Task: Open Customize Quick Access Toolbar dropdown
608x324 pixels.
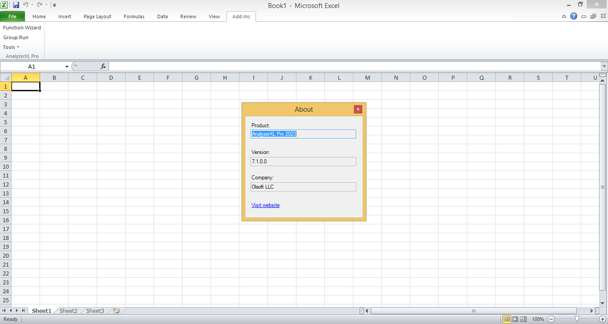Action: pos(54,5)
